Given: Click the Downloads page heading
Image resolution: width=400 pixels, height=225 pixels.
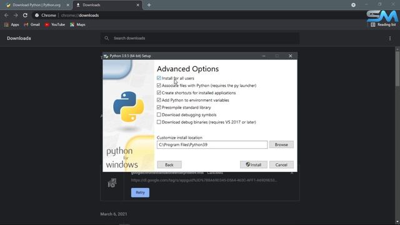Looking at the screenshot, I should pos(19,38).
